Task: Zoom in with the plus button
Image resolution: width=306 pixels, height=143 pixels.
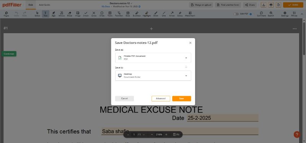Action: (x=166, y=135)
